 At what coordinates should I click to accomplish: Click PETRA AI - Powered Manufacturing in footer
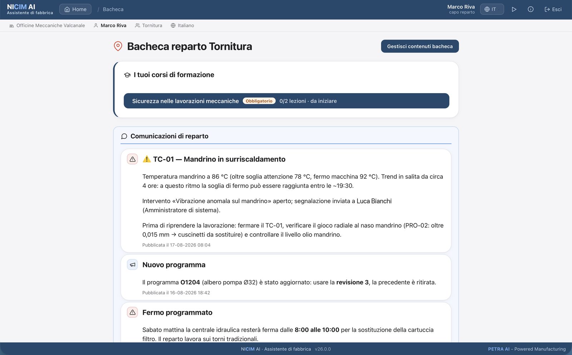tap(527, 349)
